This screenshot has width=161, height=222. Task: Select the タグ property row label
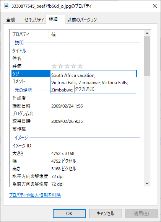[16, 73]
